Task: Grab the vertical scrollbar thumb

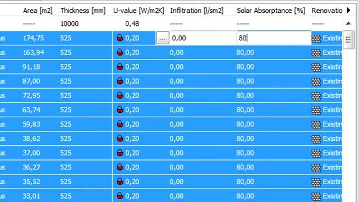Action: [x=348, y=40]
